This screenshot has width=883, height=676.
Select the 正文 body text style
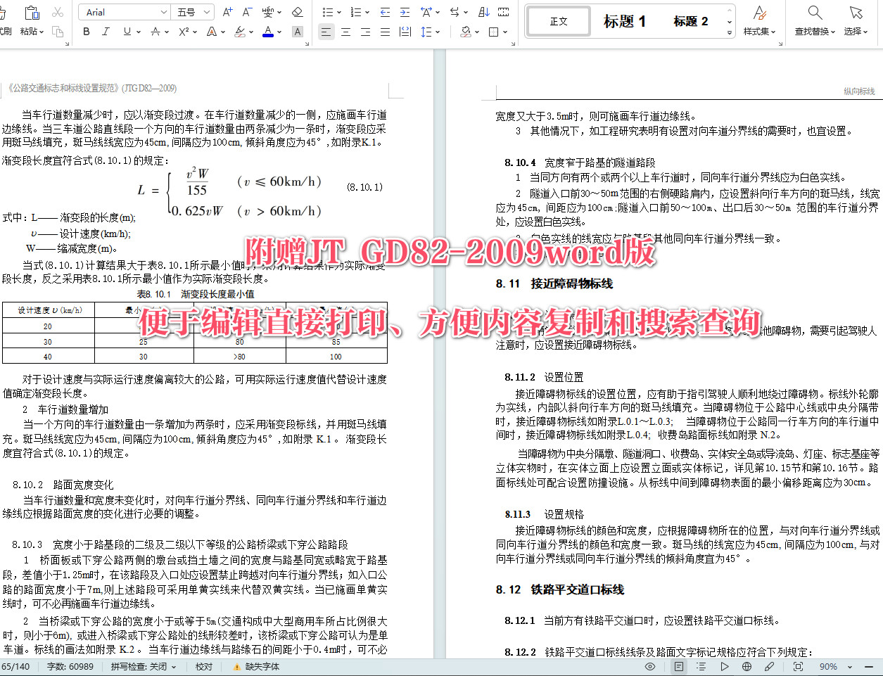pyautogui.click(x=558, y=21)
